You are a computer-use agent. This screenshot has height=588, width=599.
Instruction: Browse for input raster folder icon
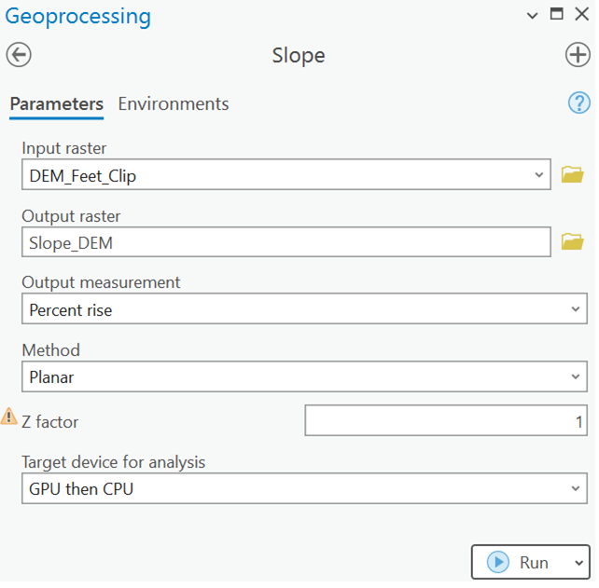tap(572, 174)
